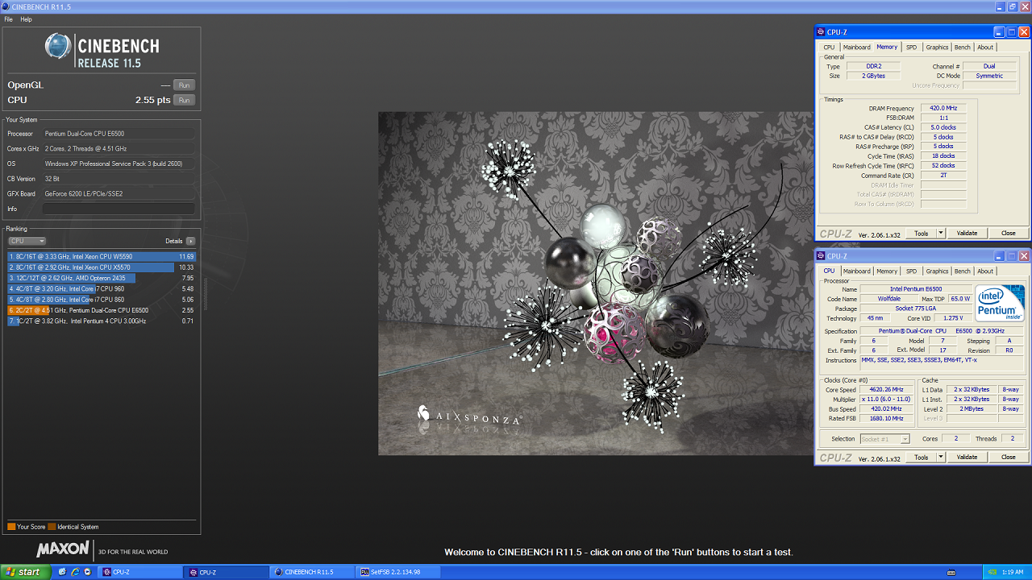Open the Help menu in CINEBENCH
1032x580 pixels.
(27, 19)
